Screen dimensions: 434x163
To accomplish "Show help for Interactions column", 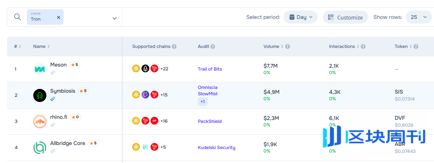I will (363, 46).
